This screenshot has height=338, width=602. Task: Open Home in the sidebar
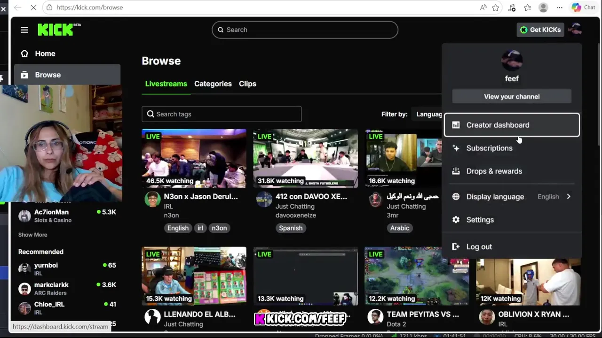pyautogui.click(x=67, y=54)
